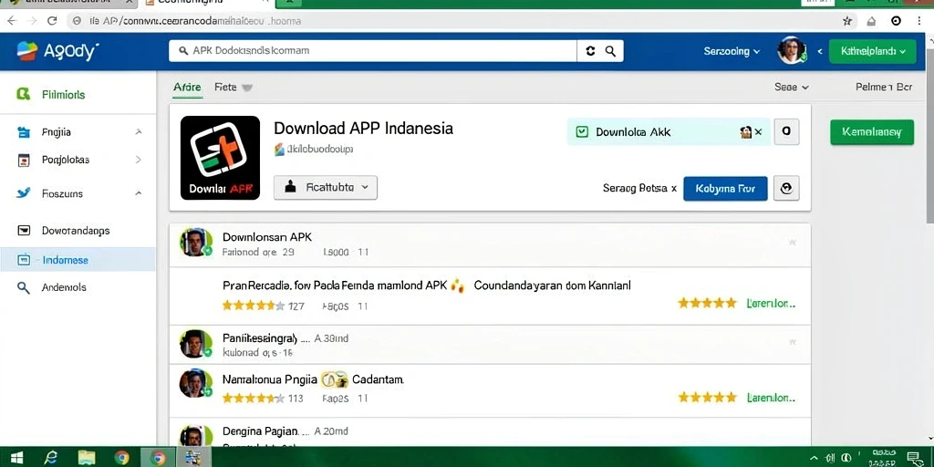The image size is (934, 467).
Task: Click the PranRercadia row title text
Action: (x=427, y=285)
